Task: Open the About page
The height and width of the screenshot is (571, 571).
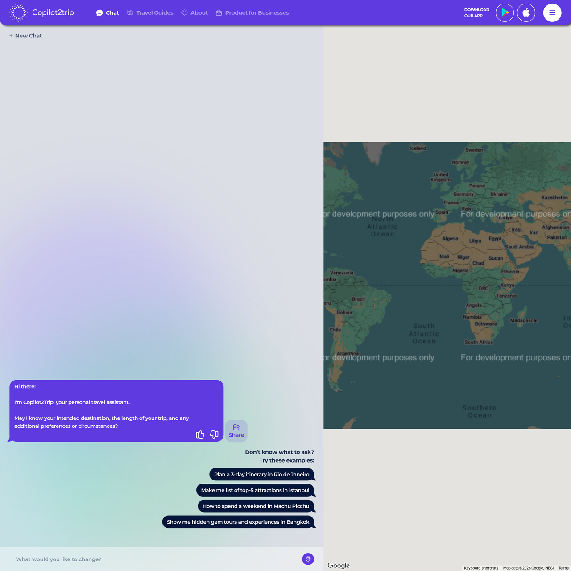Action: [194, 13]
